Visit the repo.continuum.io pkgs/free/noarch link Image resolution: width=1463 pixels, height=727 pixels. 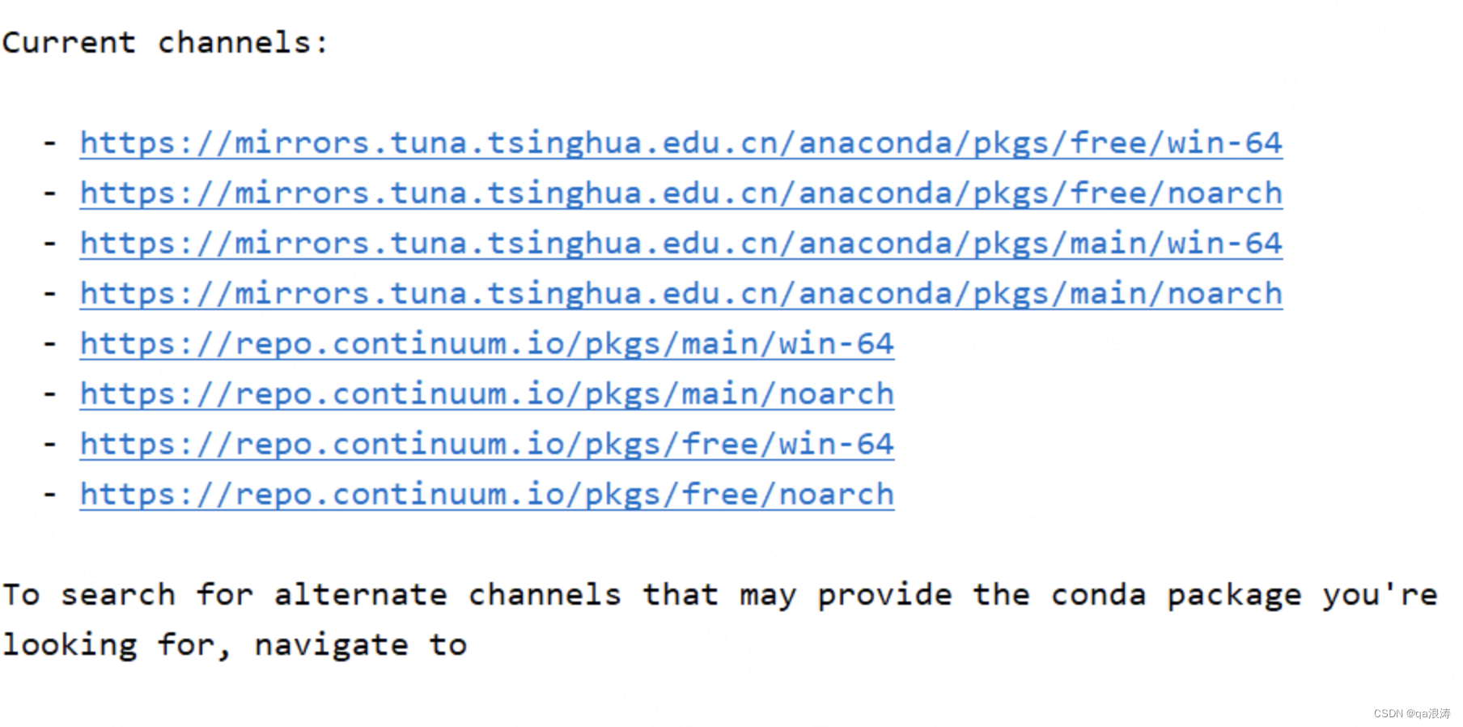486,495
